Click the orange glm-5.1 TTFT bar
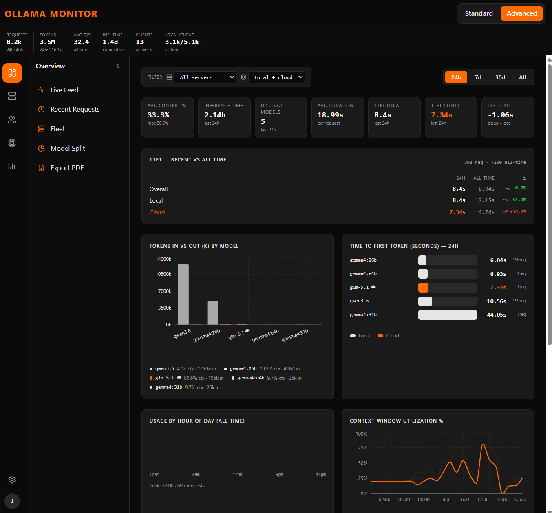 tap(423, 288)
